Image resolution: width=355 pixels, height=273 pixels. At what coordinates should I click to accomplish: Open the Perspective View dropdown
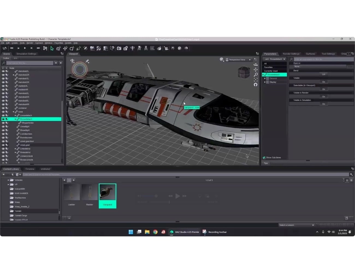pos(238,60)
